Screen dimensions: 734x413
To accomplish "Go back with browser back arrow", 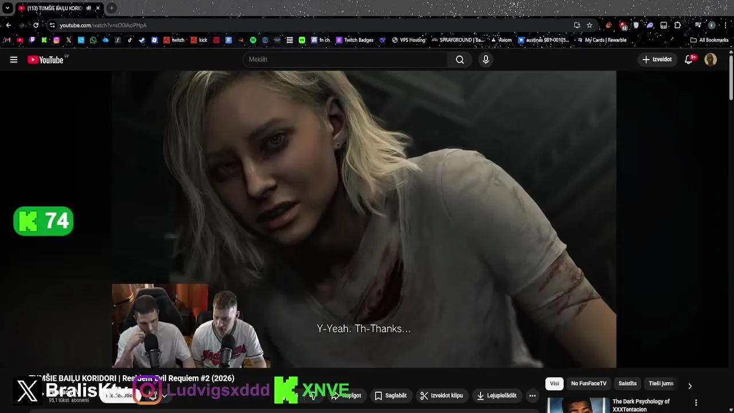I will [x=8, y=25].
